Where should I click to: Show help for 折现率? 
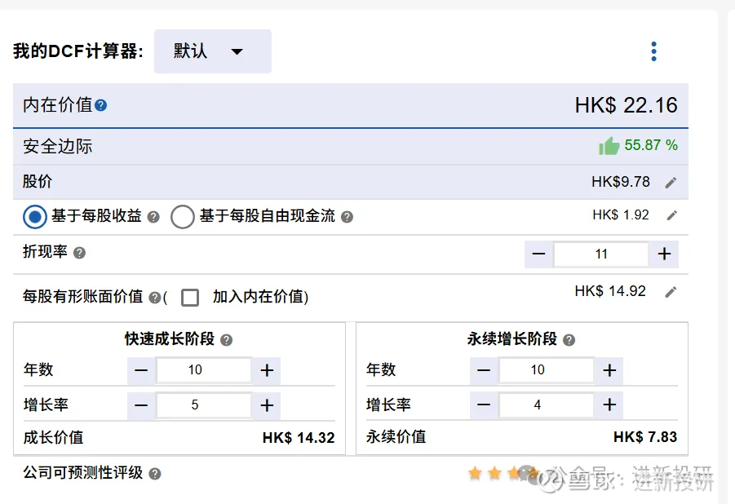pos(80,253)
